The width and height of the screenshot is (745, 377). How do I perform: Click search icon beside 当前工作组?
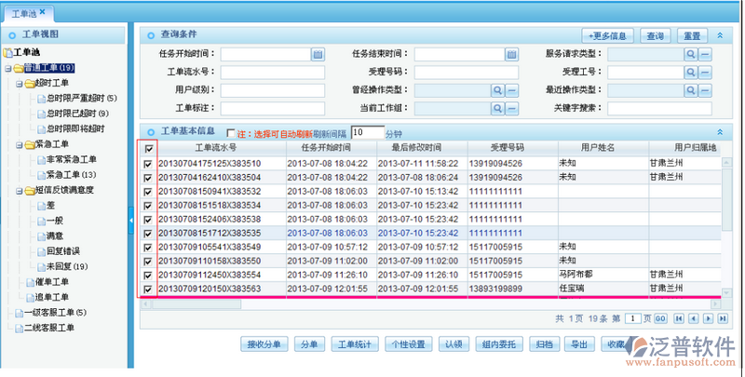tap(498, 108)
